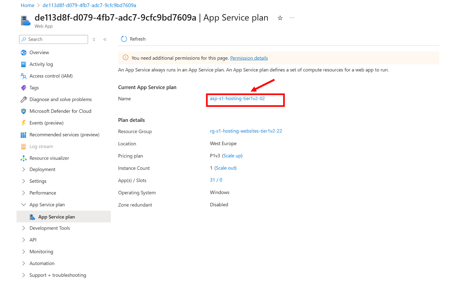Click the Scale up link
Image resolution: width=463 pixels, height=299 pixels.
tap(232, 156)
